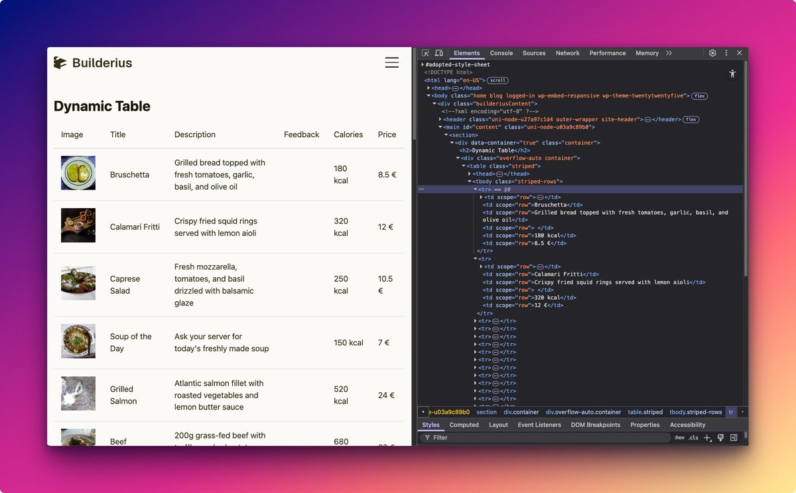Viewport: 796px width, 493px height.
Task: Show more DevTools tabs via double chevron
Action: 669,53
